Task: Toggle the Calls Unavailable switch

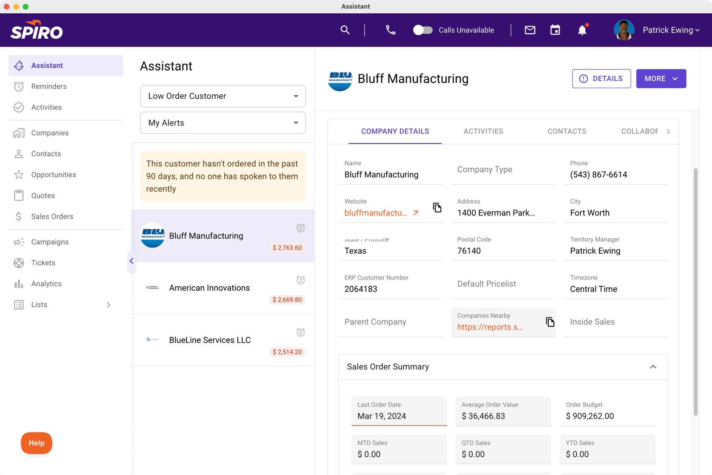Action: pos(423,30)
